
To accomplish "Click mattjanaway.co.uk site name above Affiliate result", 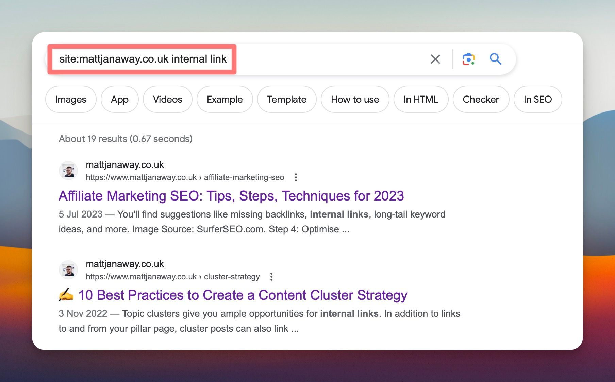I will [x=125, y=165].
